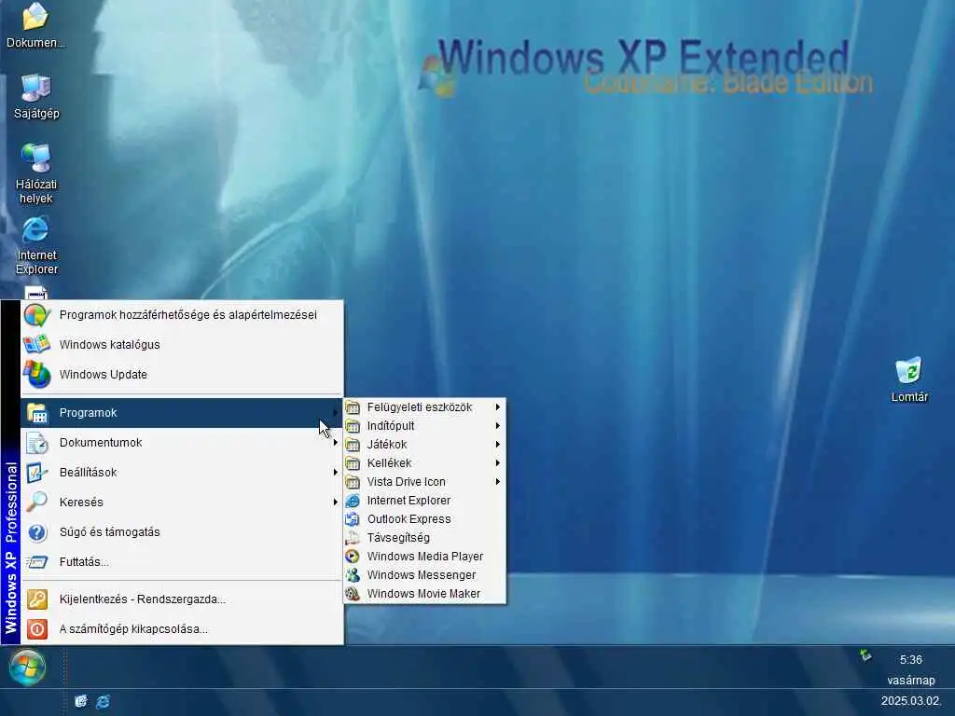This screenshot has width=955, height=716.
Task: Open the Windows Messenger entry
Action: point(424,574)
